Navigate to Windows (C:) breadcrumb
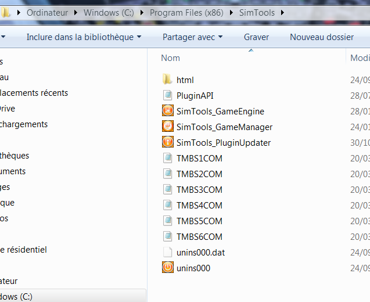370x302 pixels. tap(109, 13)
